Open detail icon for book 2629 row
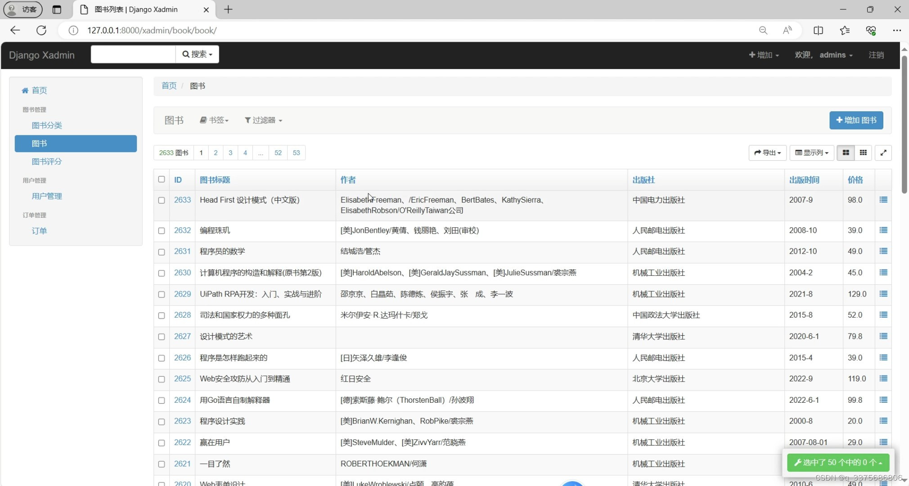This screenshot has width=909, height=486. (x=883, y=294)
